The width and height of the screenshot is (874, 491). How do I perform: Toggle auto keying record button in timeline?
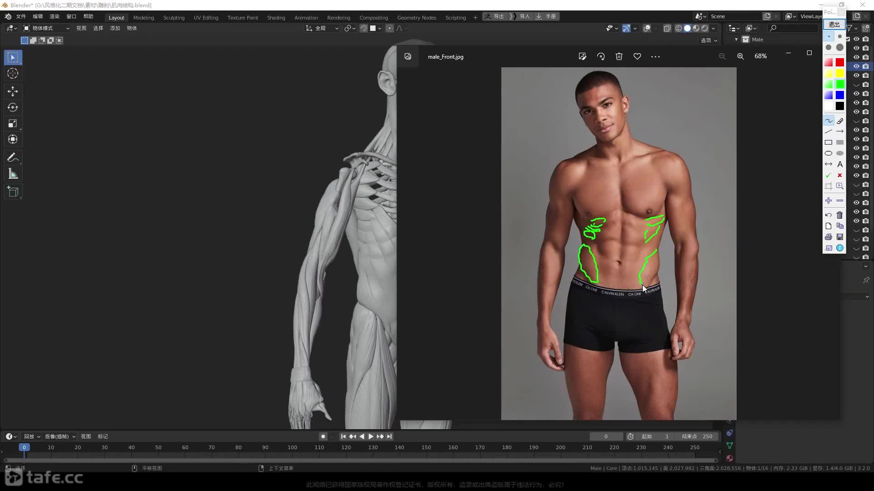(x=323, y=436)
